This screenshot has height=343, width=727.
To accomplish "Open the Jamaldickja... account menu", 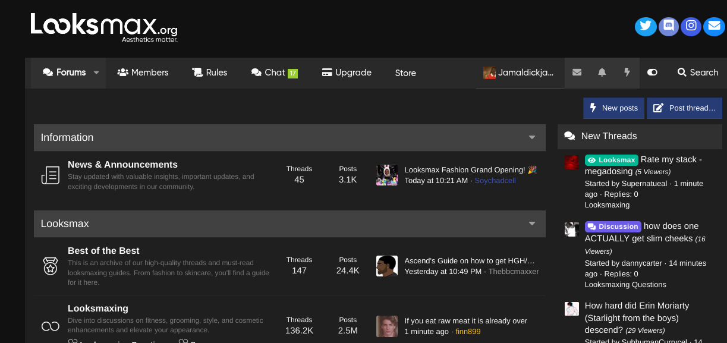I will point(520,73).
